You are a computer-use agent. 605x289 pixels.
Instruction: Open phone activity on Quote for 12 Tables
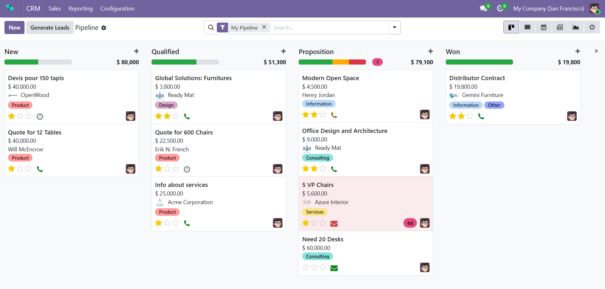click(x=40, y=169)
